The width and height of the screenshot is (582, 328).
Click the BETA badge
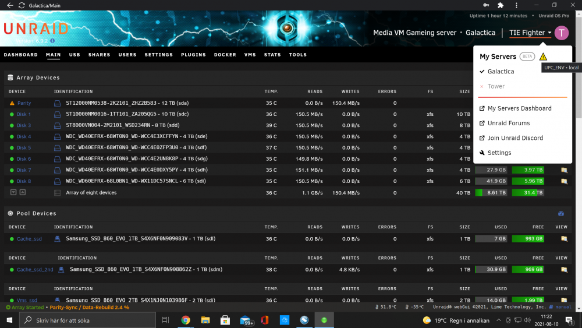coord(527,57)
